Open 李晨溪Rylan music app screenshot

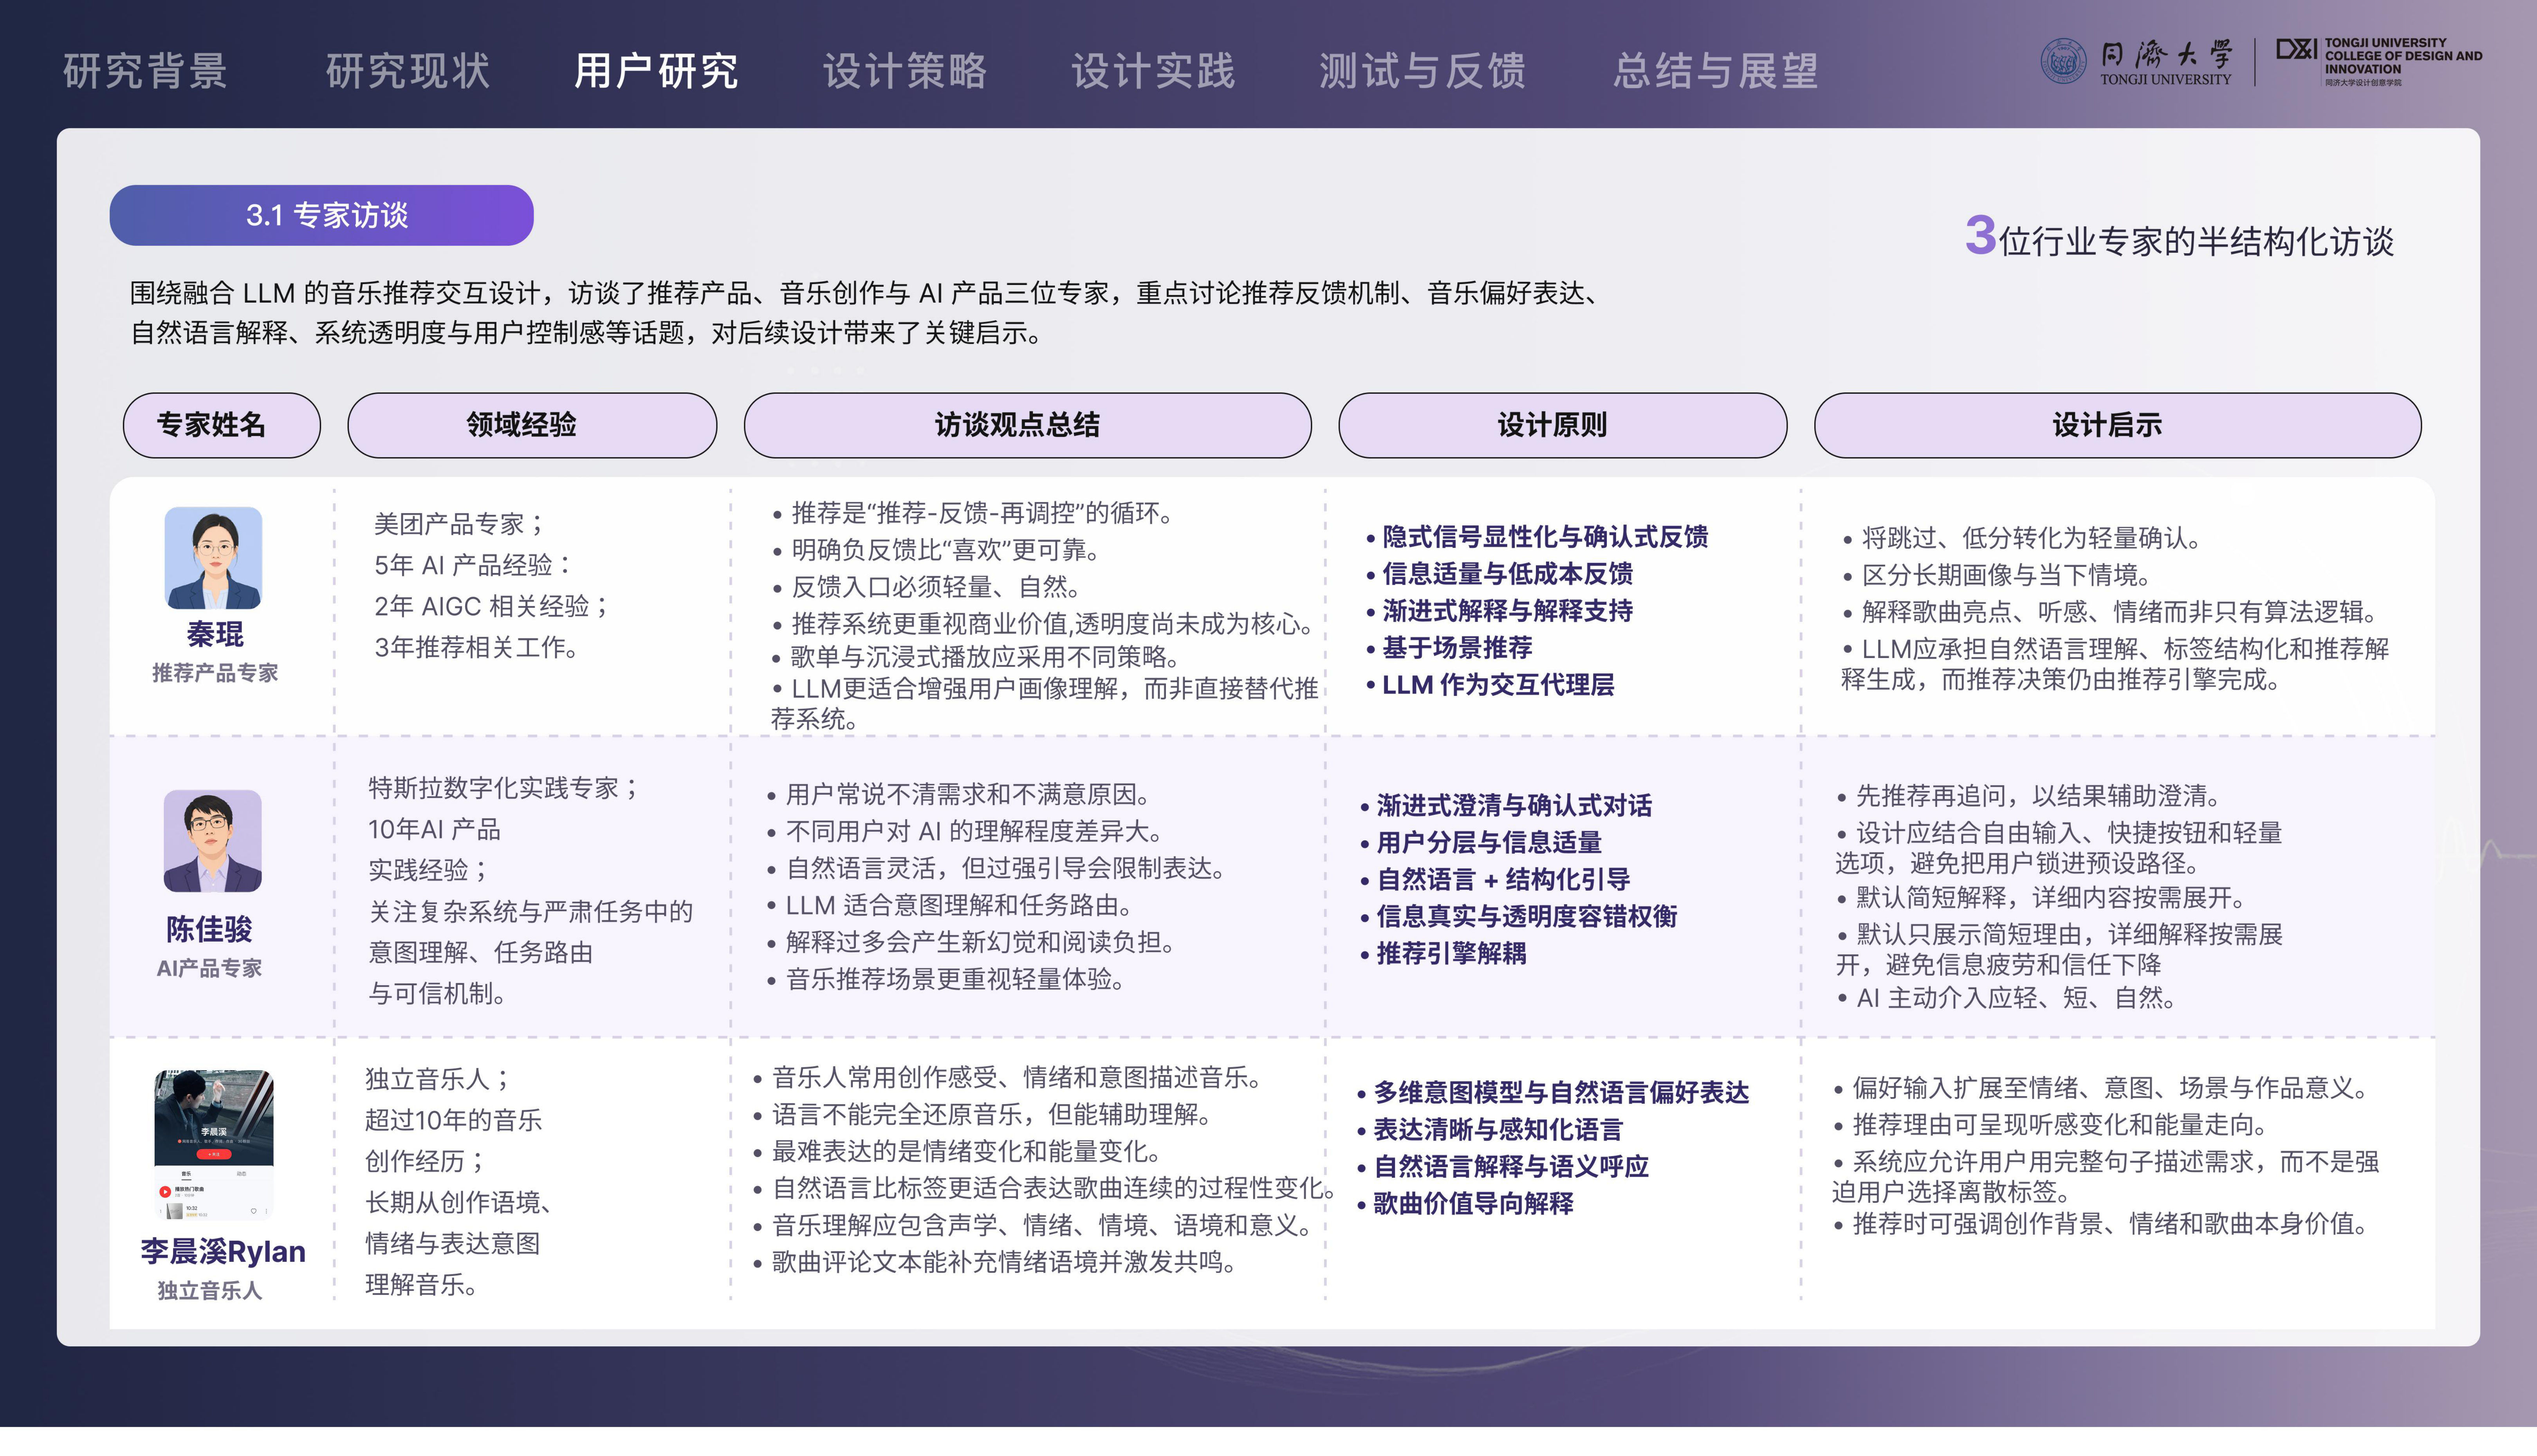click(x=214, y=1144)
